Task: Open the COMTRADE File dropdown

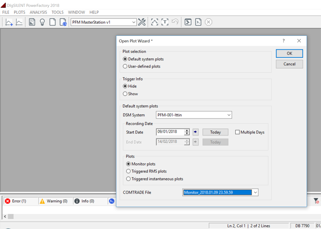Action: [255, 192]
